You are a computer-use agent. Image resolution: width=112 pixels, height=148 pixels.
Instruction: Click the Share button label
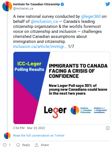[45, 145]
